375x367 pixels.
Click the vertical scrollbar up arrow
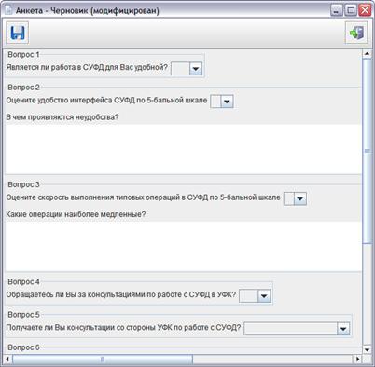click(x=367, y=54)
